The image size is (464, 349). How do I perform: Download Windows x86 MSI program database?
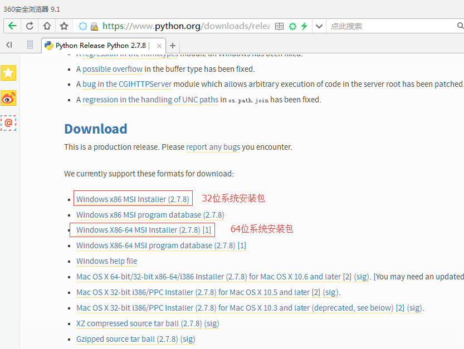tap(150, 215)
